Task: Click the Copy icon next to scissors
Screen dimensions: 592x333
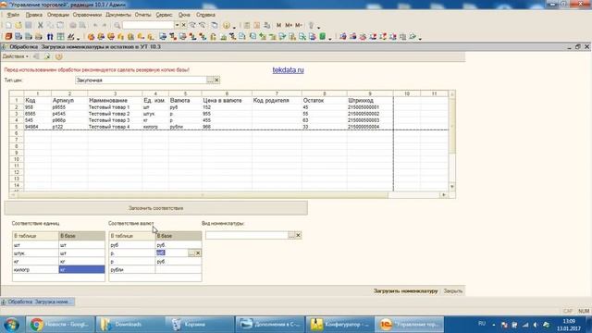Action: pyautogui.click(x=50, y=25)
